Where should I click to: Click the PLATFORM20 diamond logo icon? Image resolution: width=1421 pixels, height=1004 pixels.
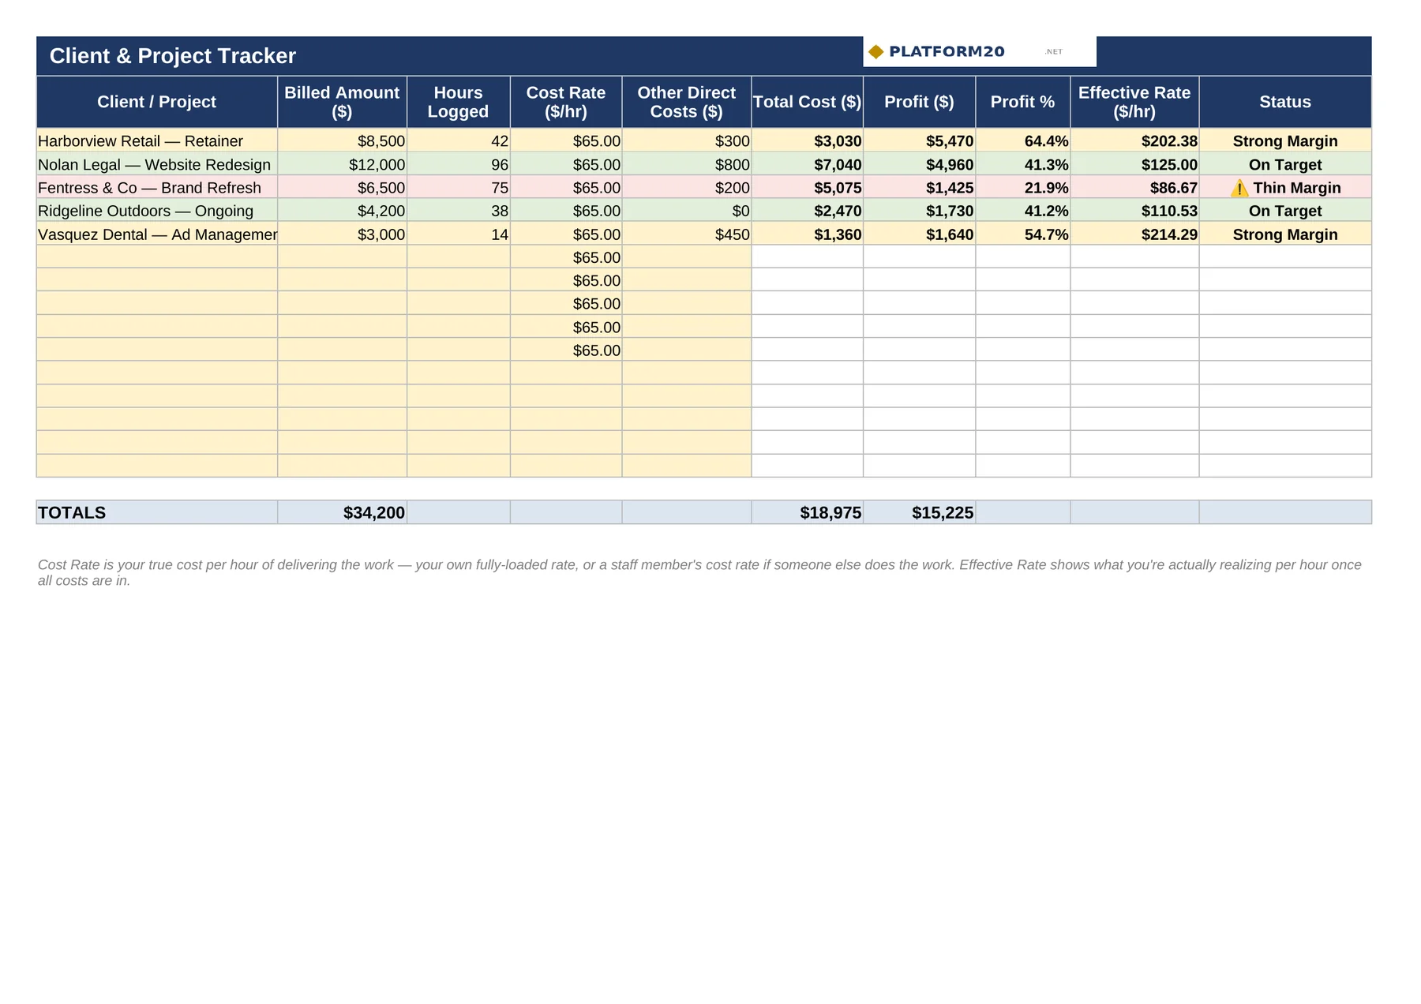pyautogui.click(x=875, y=51)
